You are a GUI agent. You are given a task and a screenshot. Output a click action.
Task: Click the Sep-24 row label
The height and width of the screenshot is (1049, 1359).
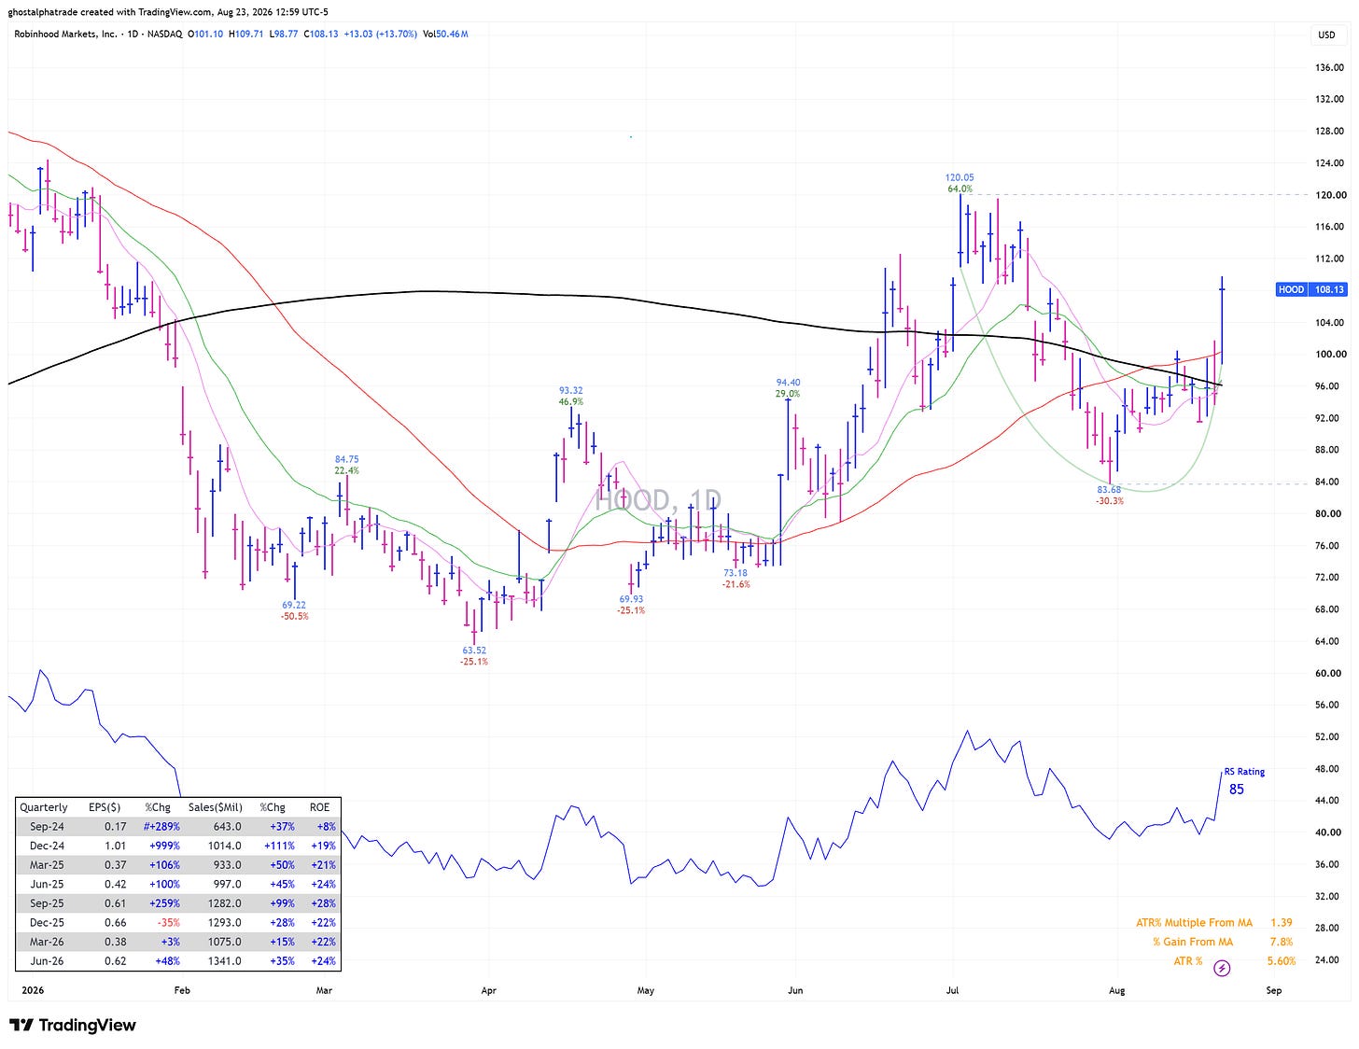[47, 827]
